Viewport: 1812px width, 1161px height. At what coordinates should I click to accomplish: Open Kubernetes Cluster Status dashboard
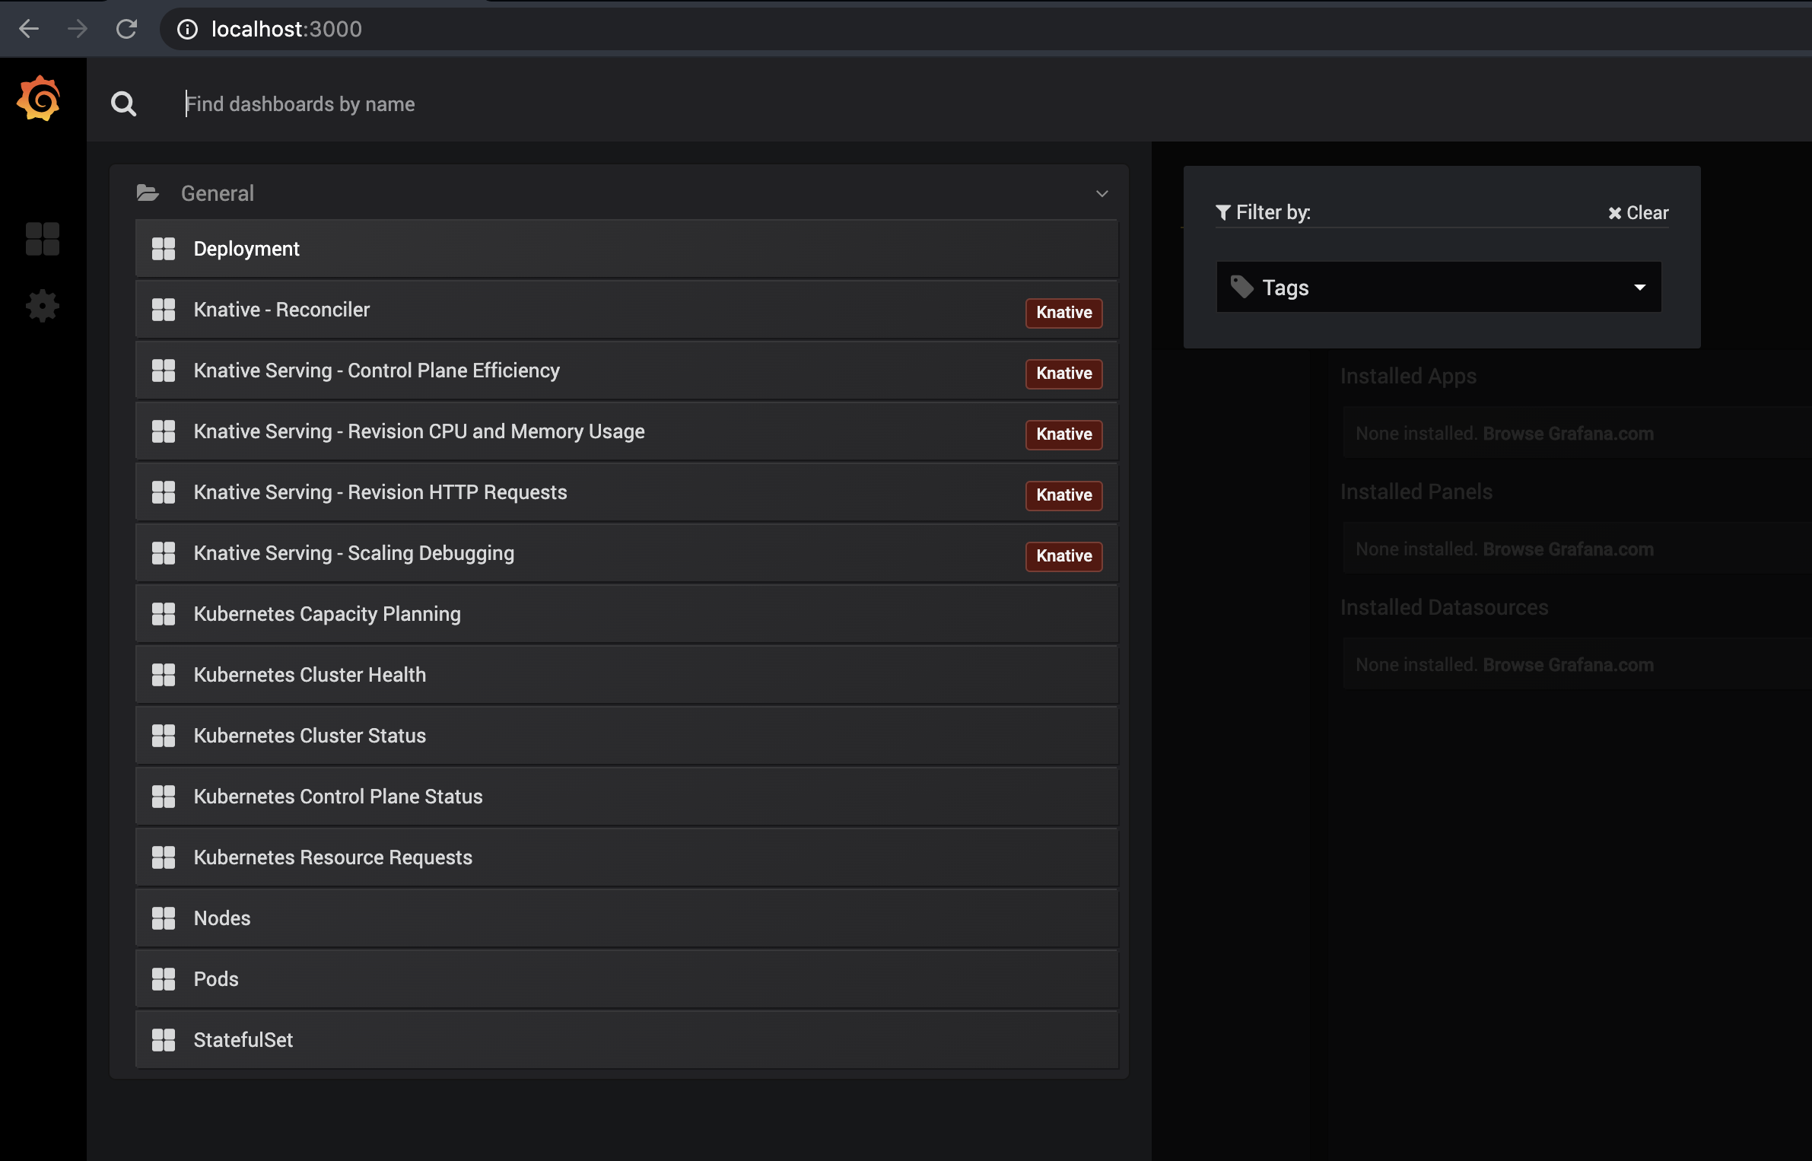627,736
